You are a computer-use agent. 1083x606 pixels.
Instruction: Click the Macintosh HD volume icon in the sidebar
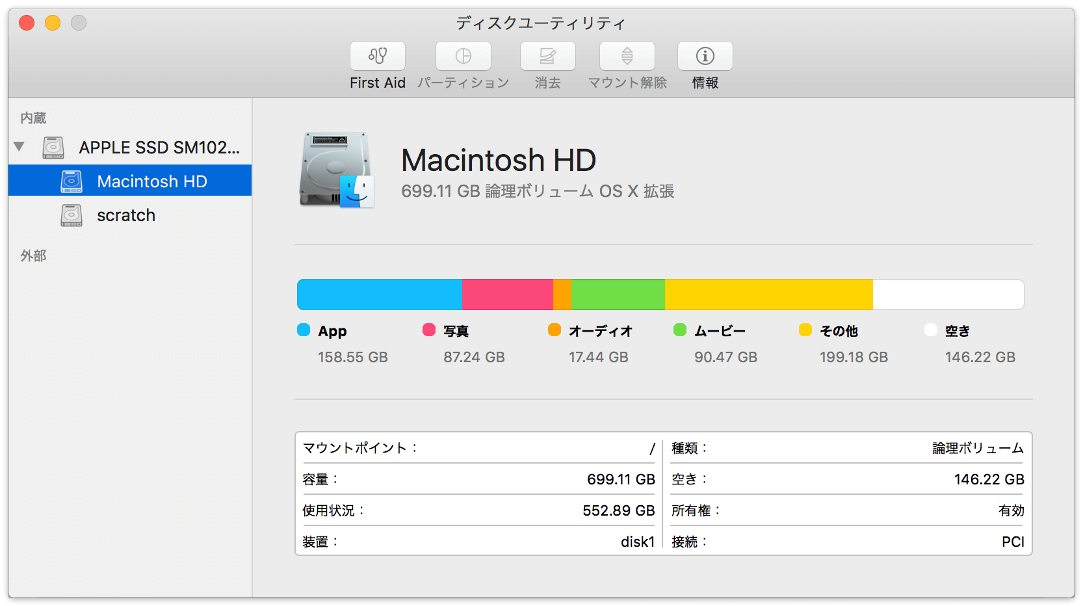(72, 181)
